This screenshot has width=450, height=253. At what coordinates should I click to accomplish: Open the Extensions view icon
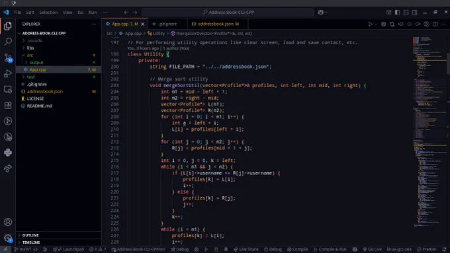pyautogui.click(x=8, y=105)
